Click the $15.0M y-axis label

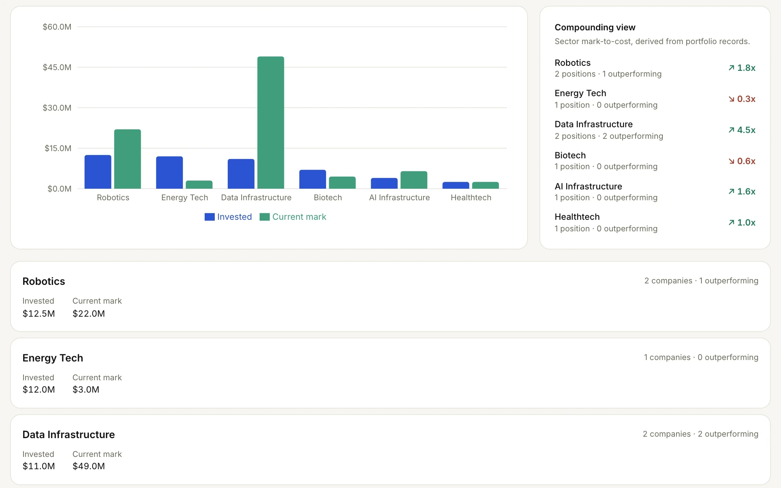click(58, 148)
